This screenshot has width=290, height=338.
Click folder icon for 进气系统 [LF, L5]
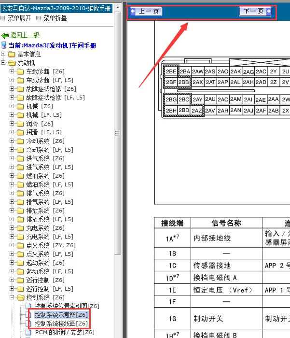click(x=20, y=167)
